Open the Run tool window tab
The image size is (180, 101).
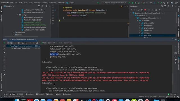click(x=12, y=94)
